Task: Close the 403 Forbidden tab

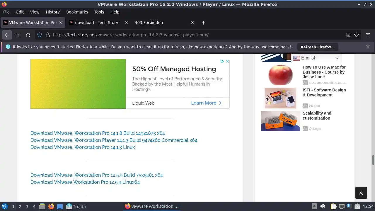Action: [x=192, y=23]
